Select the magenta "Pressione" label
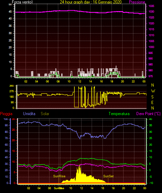The height and width of the screenshot is (193, 162). point(137,2)
